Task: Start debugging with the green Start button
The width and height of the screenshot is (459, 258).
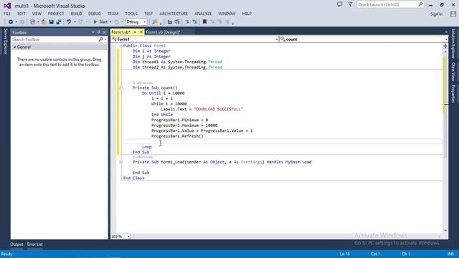Action: (x=100, y=22)
